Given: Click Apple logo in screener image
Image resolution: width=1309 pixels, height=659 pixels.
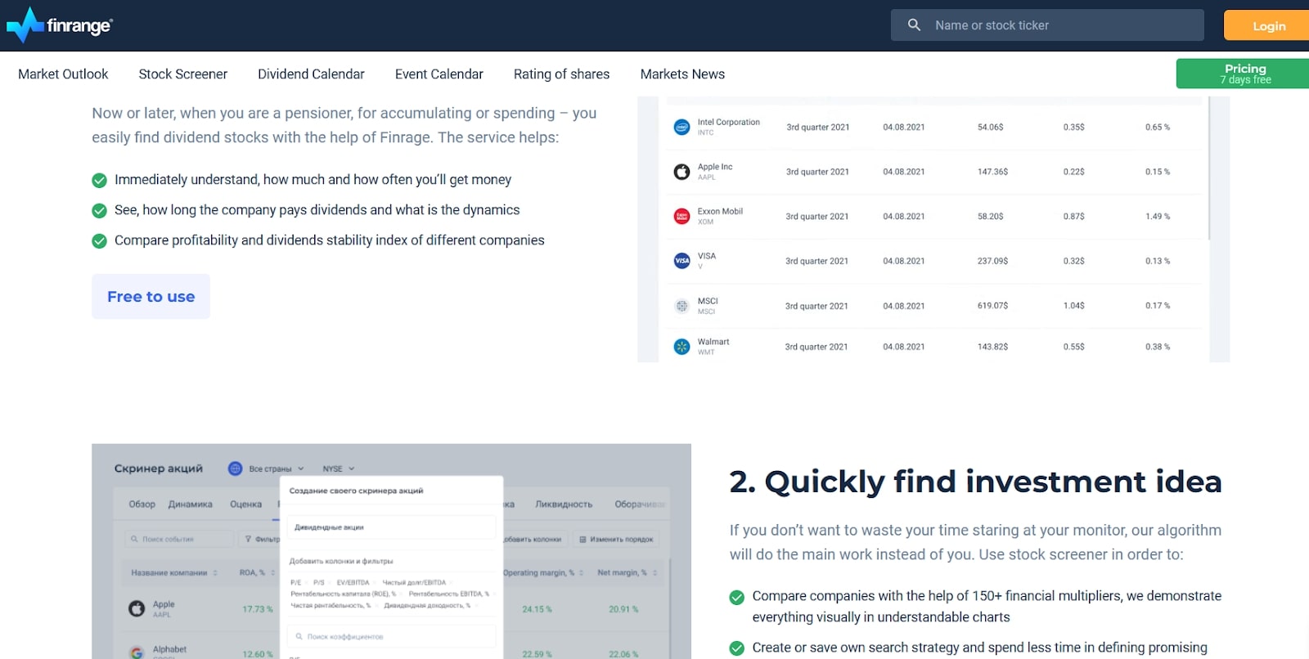Looking at the screenshot, I should pos(137,608).
